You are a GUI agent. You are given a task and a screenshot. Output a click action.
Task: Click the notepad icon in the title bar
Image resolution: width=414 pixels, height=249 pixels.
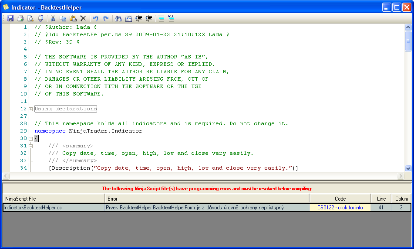point(6,7)
